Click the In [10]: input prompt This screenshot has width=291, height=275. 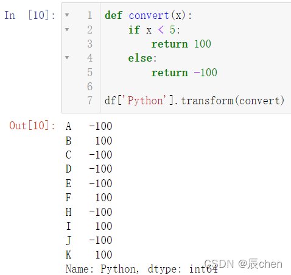(30, 15)
